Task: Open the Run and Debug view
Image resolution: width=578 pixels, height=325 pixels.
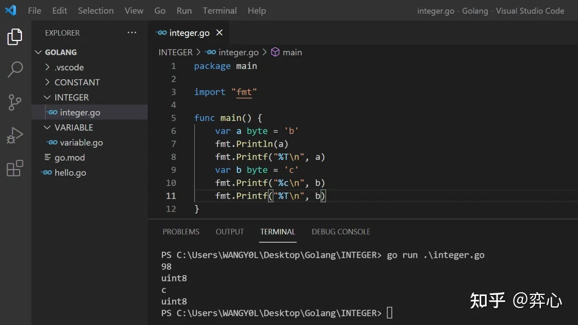Action: pyautogui.click(x=15, y=135)
